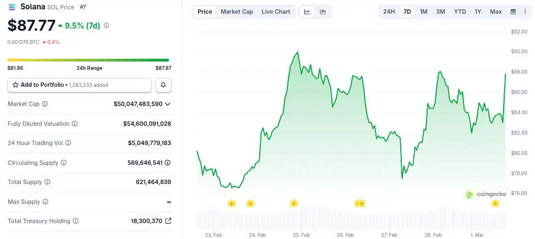535x239 pixels.
Task: Click the Fully Diluted Valuation info icon
Action: click(x=75, y=124)
